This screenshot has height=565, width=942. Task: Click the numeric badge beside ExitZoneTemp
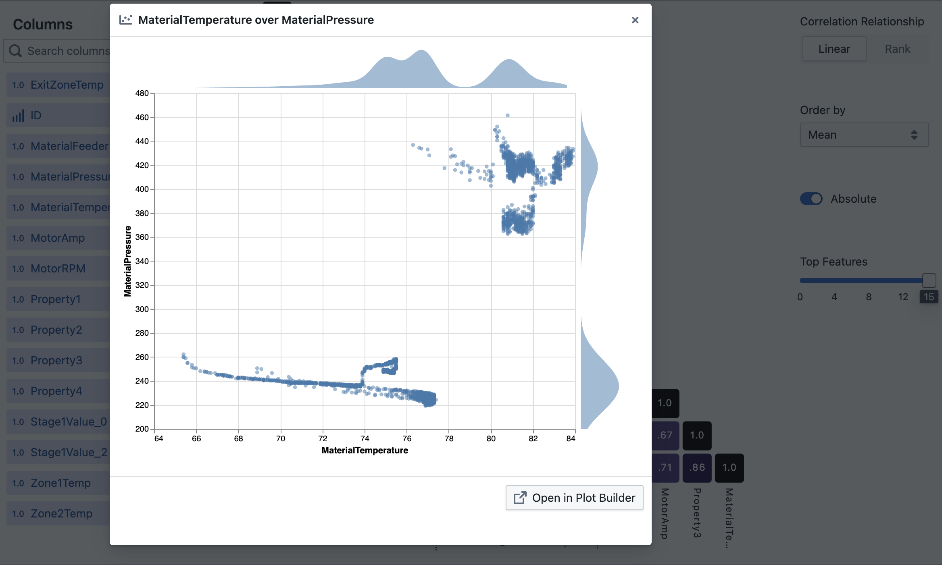click(18, 85)
